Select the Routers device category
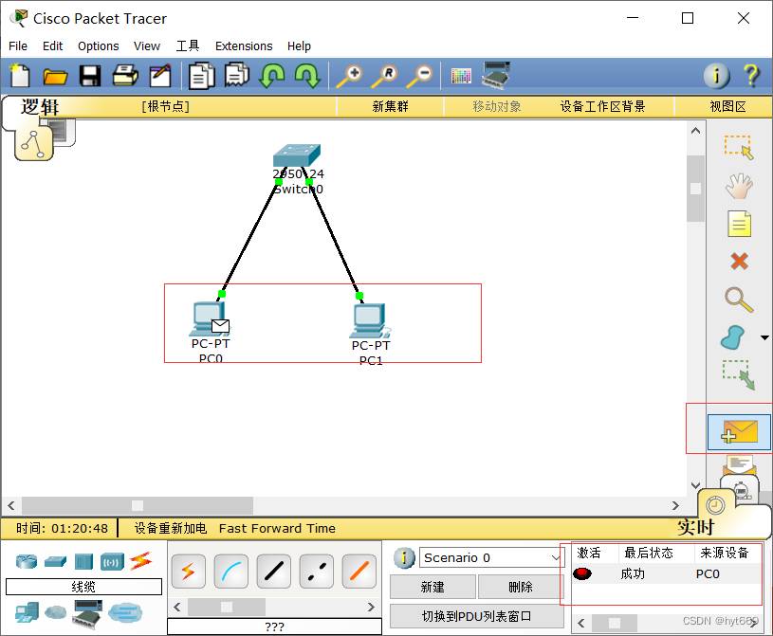This screenshot has width=773, height=636. pos(27,561)
